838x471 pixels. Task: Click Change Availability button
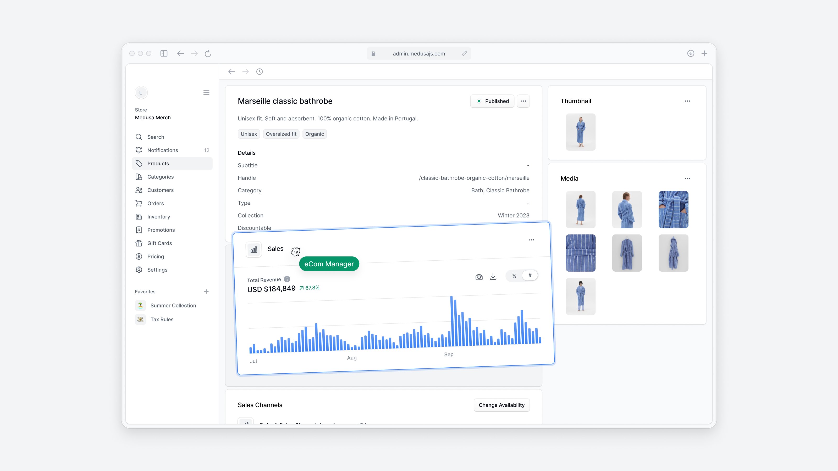(502, 405)
